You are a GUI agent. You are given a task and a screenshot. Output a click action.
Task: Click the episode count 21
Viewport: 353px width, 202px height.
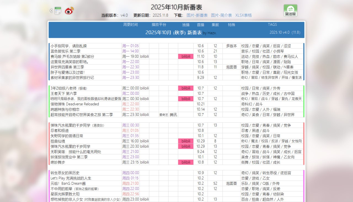tap(215, 51)
